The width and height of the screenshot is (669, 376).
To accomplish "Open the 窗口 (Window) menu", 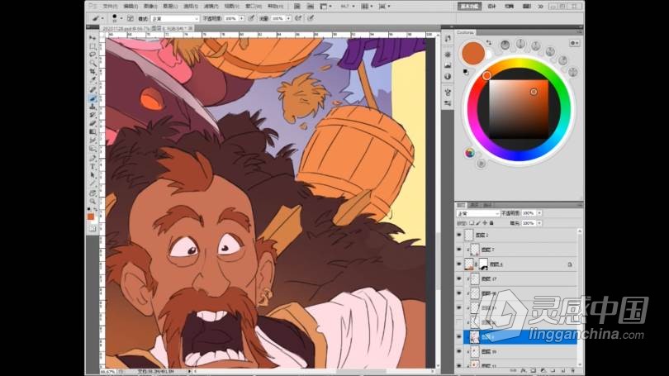I will coord(253,7).
